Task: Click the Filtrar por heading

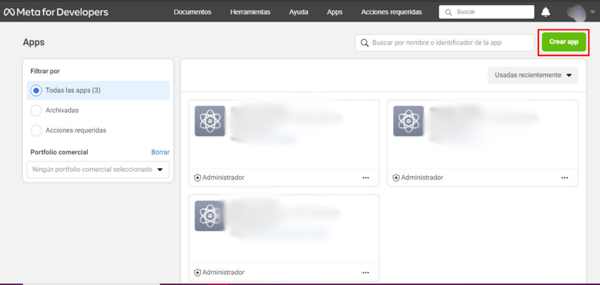Action: point(45,72)
